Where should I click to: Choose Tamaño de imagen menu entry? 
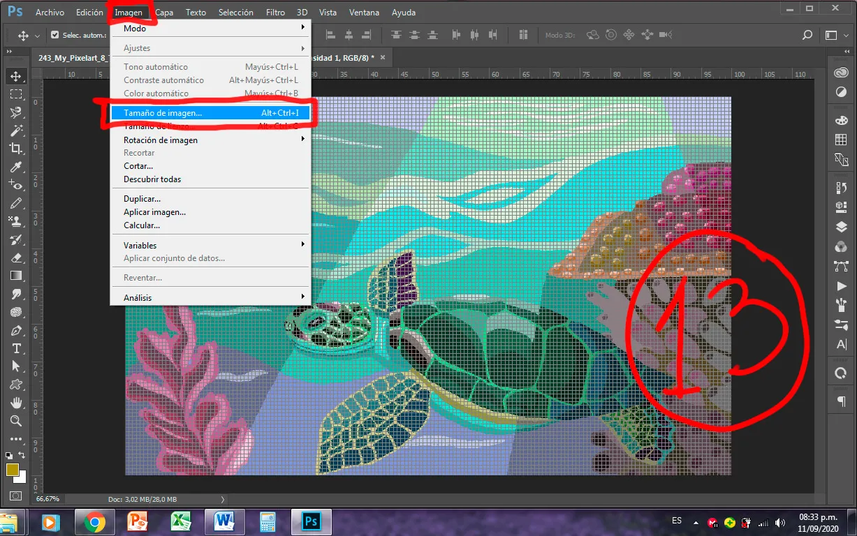pos(210,113)
